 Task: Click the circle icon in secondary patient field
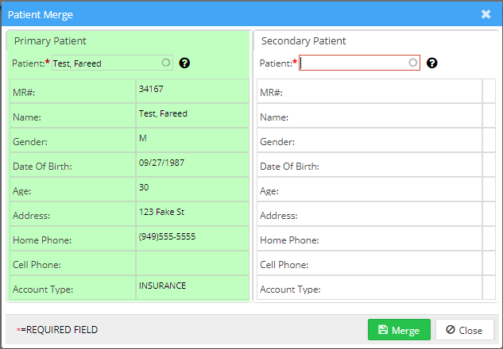(412, 63)
